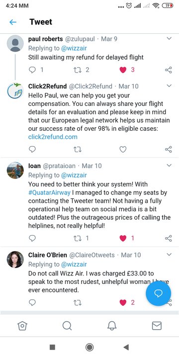Unlike Claire O'Brien's tweet heart
The height and width of the screenshot is (358, 179).
(123, 302)
